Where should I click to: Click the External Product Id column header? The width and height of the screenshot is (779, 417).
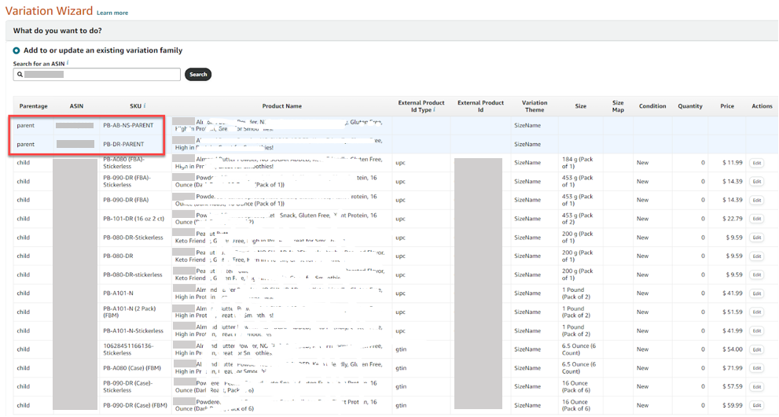click(x=480, y=106)
